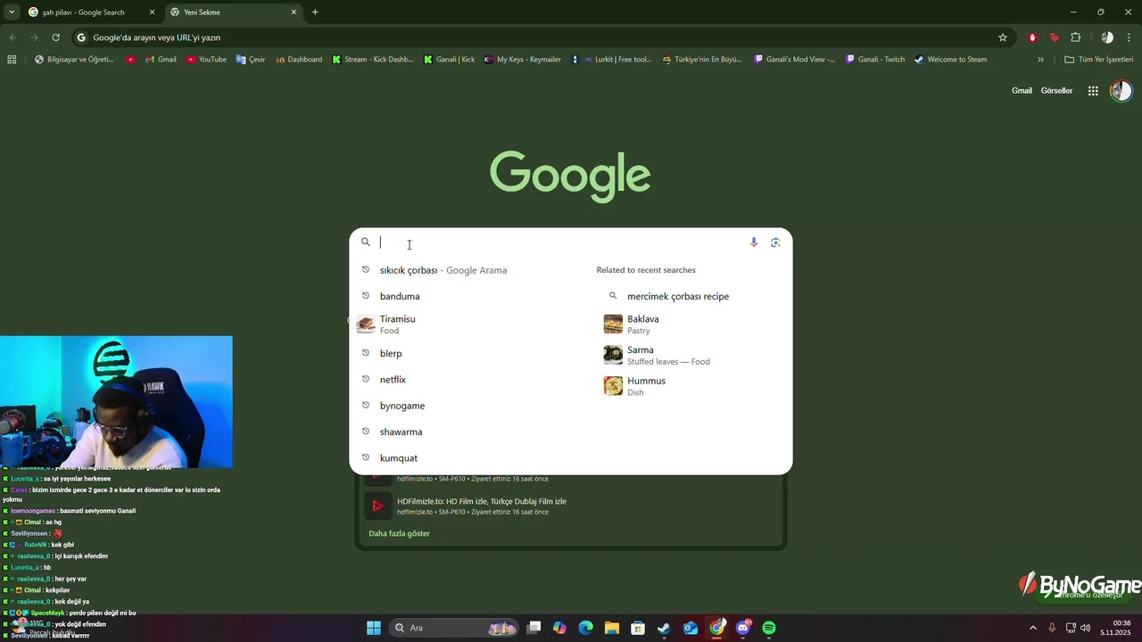The image size is (1142, 642).
Task: Open Chrome profile avatar in toolbar
Action: (x=1107, y=37)
